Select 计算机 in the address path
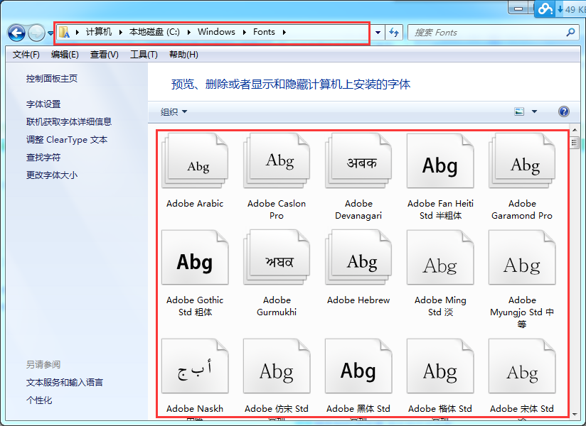 tap(99, 32)
